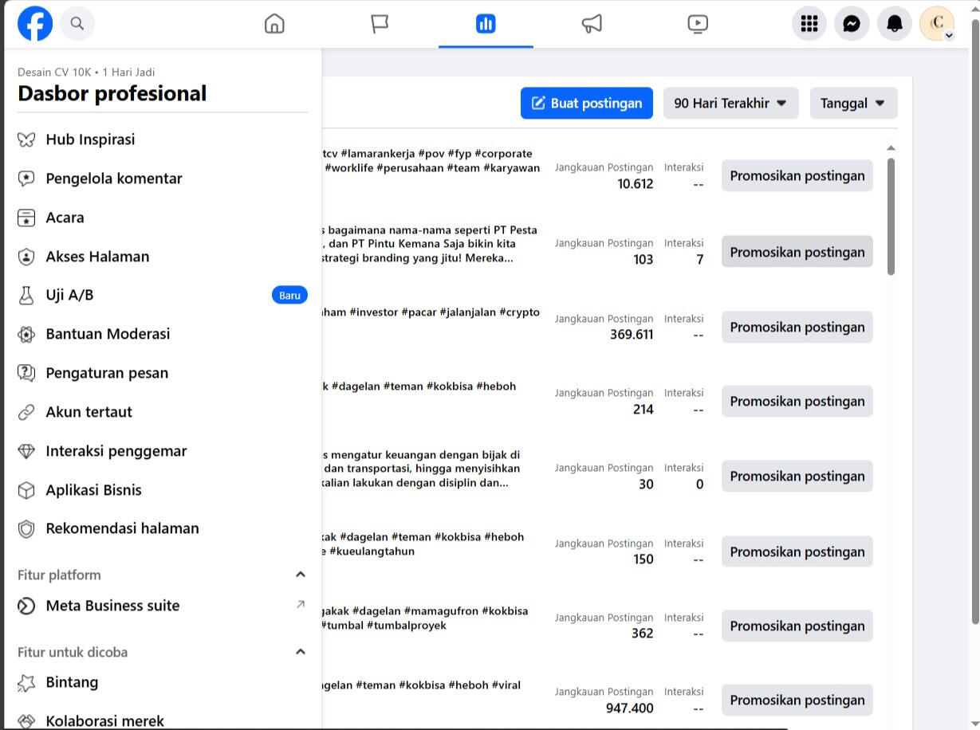Collapse the Fitur platform section

click(x=301, y=575)
